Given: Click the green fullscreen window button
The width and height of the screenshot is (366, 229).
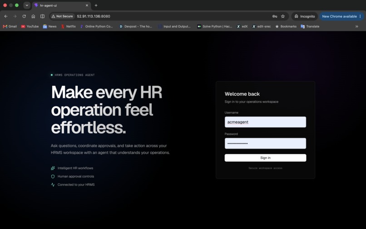Looking at the screenshot, I should point(17,5).
